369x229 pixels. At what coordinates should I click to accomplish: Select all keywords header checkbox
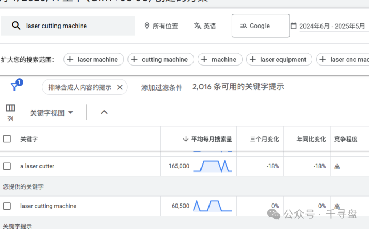[x=7, y=138]
